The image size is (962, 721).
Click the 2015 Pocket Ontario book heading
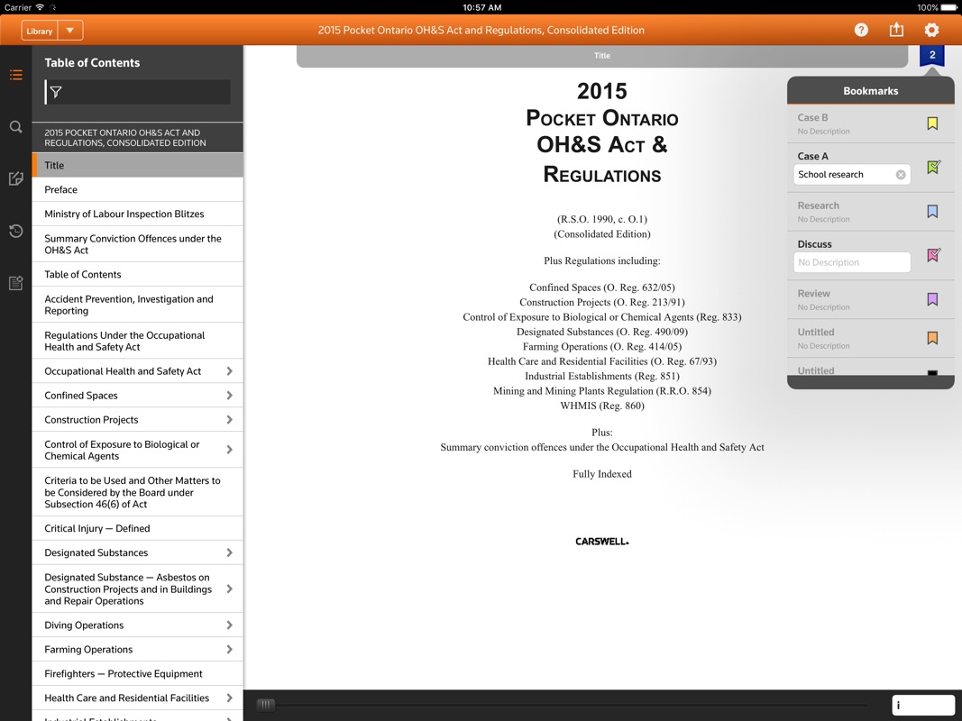click(602, 133)
